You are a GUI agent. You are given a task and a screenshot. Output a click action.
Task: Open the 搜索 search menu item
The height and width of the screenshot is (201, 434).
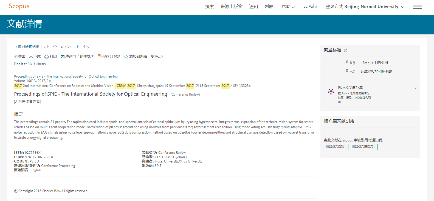[x=210, y=7]
